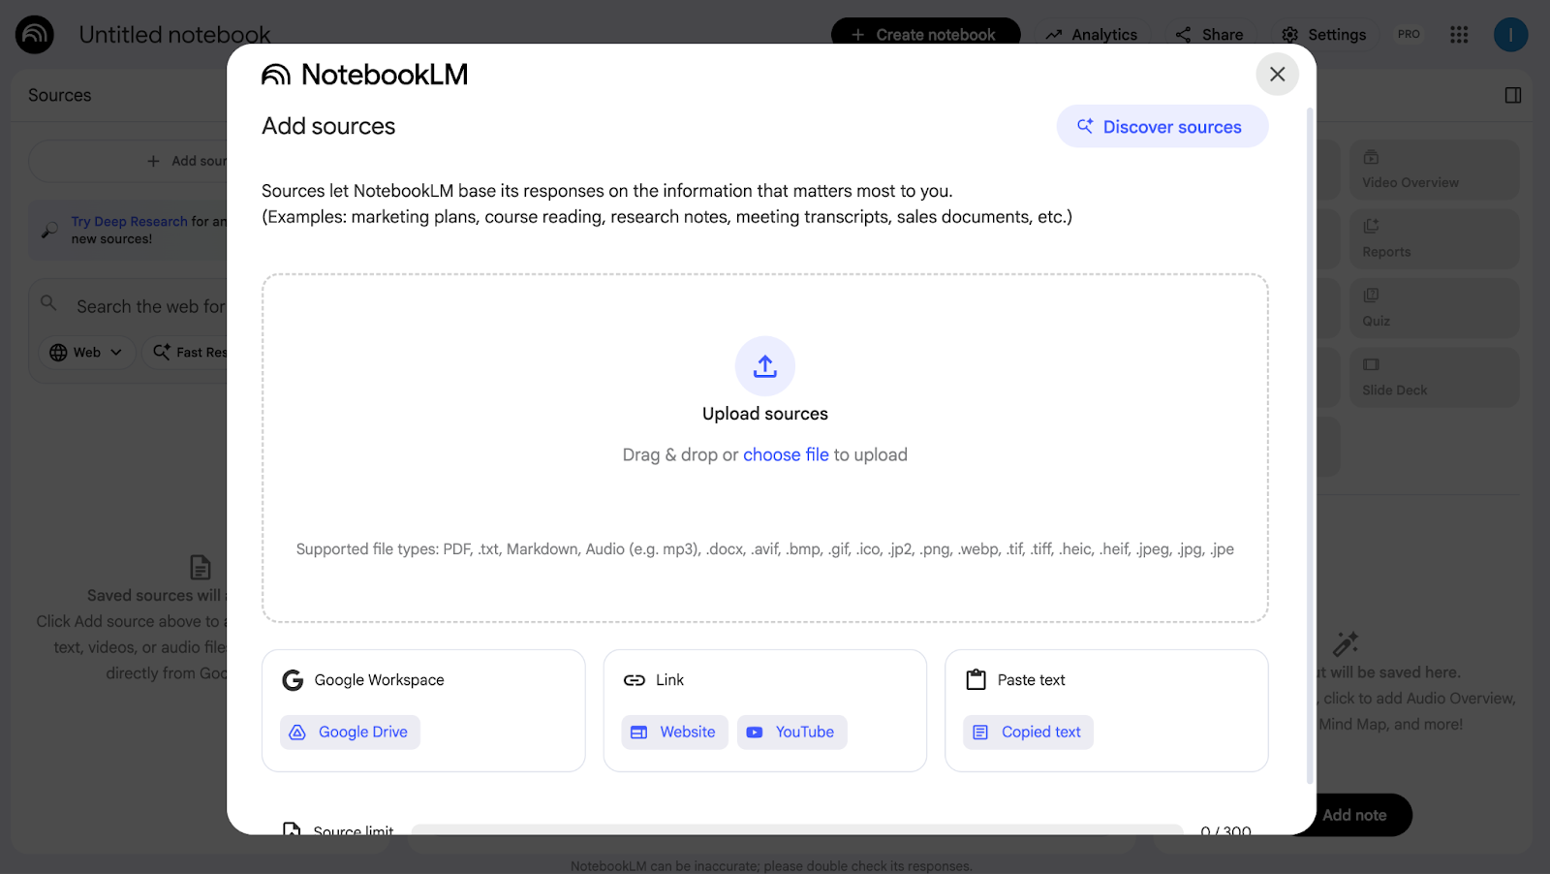This screenshot has height=874, width=1550.
Task: Open Try Deep Research
Action: point(129,221)
